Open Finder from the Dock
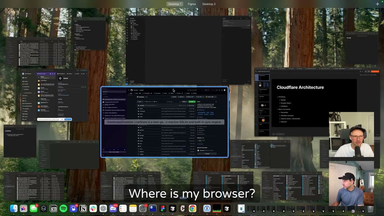 click(14, 208)
